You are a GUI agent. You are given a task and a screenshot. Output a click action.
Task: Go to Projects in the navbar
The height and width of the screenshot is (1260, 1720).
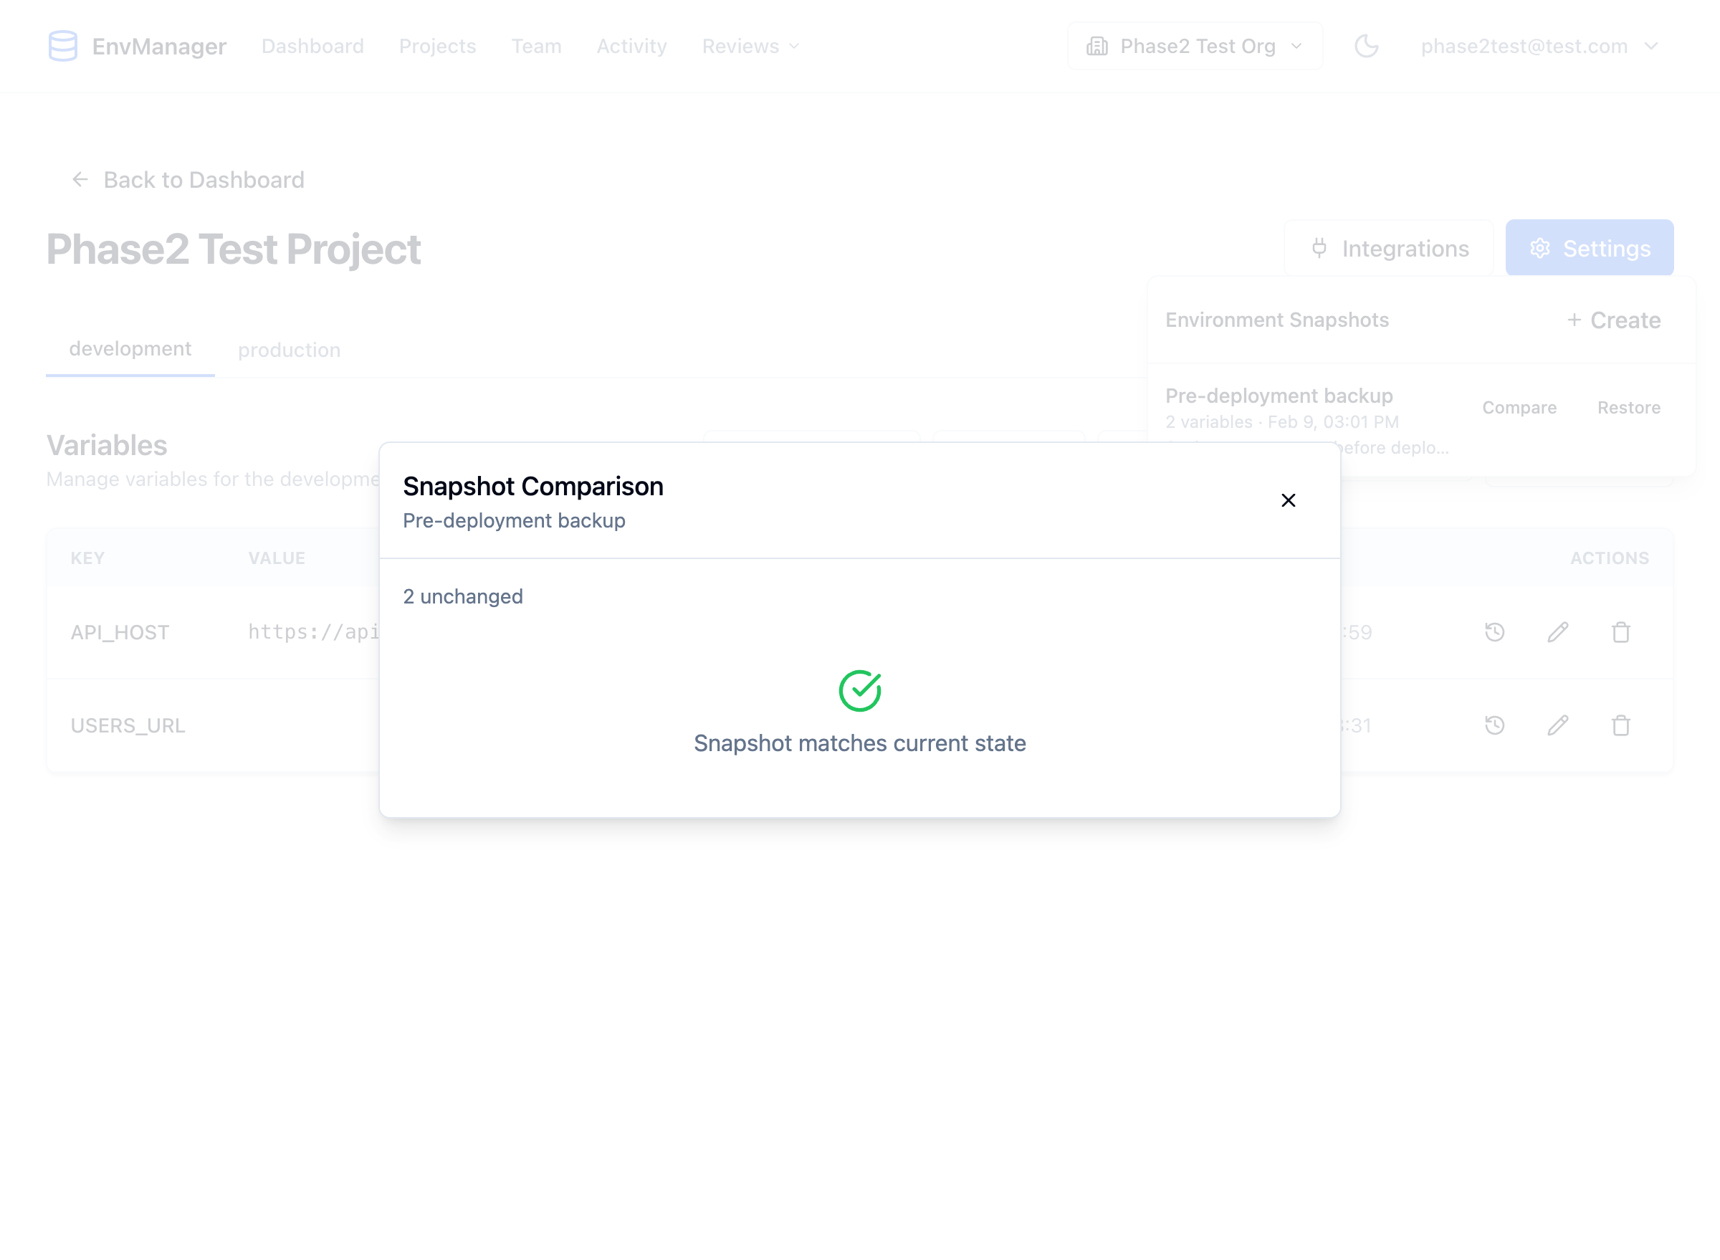437,46
